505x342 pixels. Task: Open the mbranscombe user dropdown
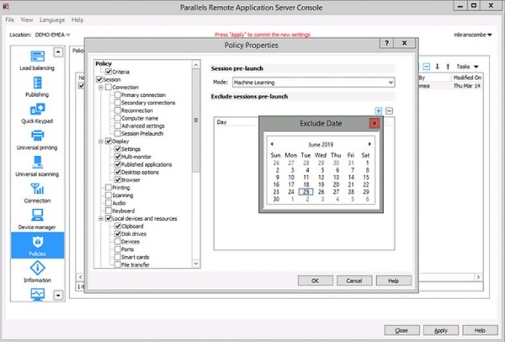pos(473,35)
